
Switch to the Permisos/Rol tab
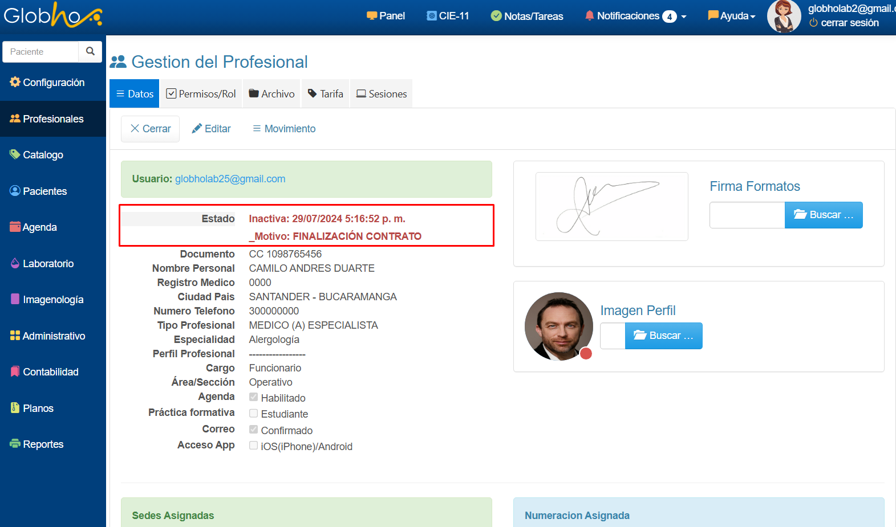click(x=201, y=94)
